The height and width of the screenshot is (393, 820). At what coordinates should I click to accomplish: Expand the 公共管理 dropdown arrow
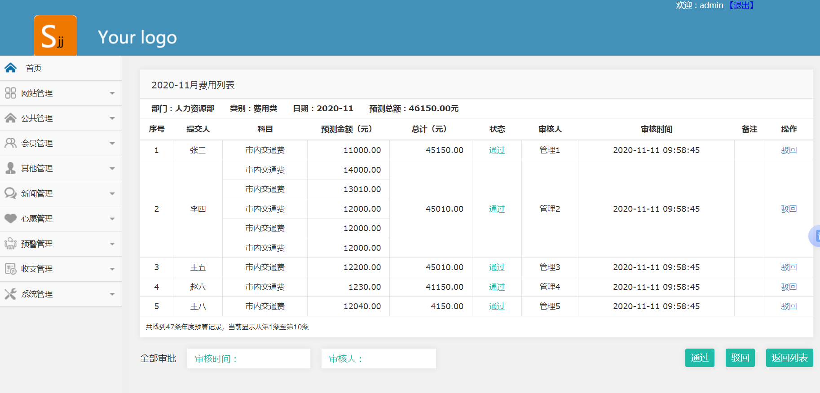(112, 118)
